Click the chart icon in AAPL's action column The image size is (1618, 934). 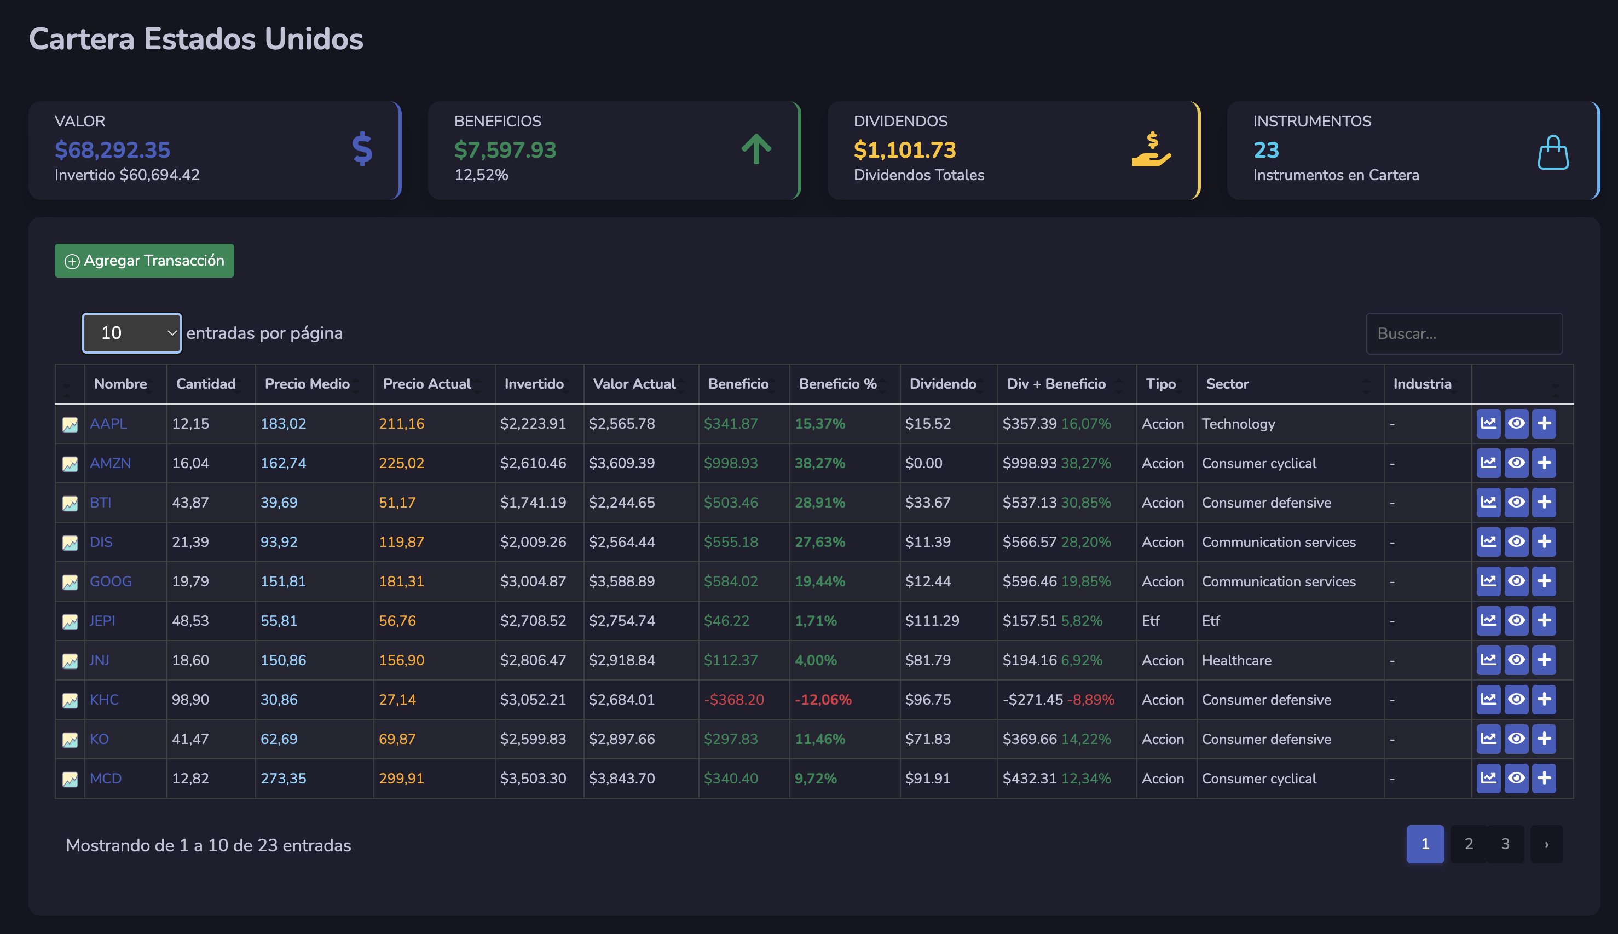1488,423
